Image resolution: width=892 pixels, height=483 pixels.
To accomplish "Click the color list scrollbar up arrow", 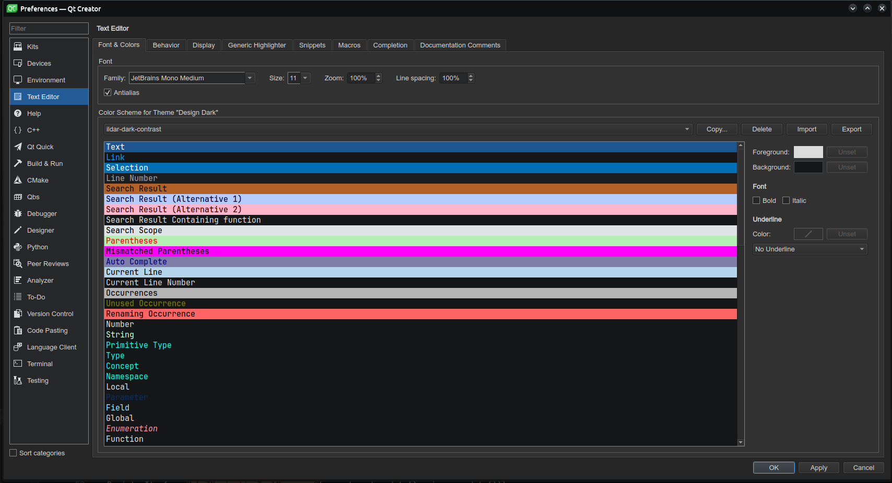I will (741, 145).
